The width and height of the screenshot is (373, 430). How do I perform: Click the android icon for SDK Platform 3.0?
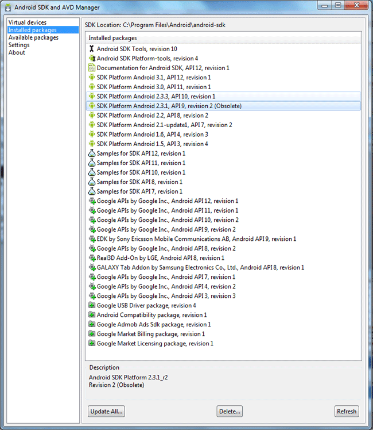(x=92, y=87)
